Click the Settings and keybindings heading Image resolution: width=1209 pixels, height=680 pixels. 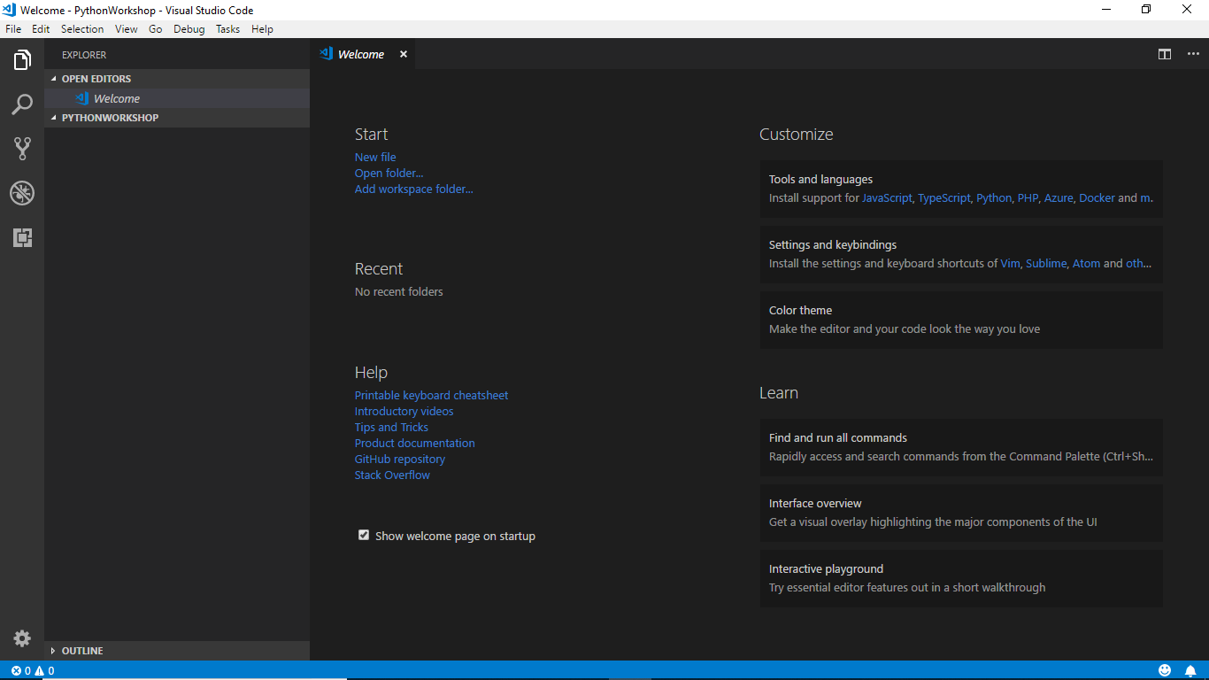click(x=833, y=244)
